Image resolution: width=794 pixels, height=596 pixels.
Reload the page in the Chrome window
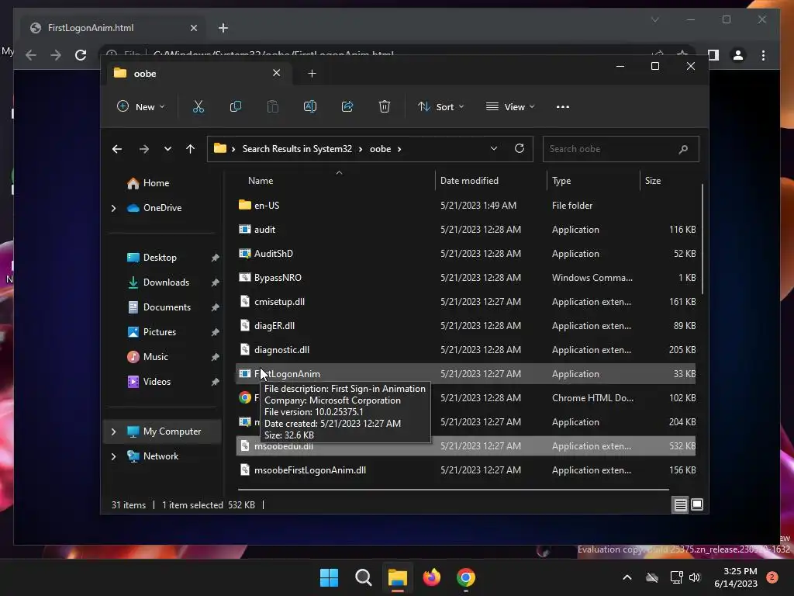pyautogui.click(x=81, y=55)
